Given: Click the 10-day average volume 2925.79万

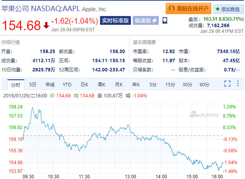Looking at the screenshot, I should pyautogui.click(x=44, y=70).
